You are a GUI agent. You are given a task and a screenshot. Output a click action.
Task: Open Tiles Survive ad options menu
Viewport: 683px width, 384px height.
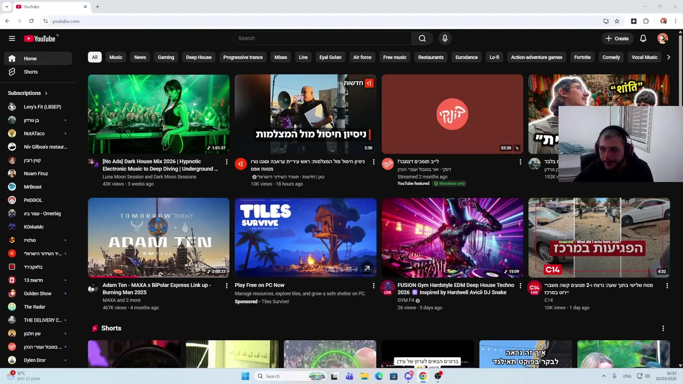(x=373, y=286)
